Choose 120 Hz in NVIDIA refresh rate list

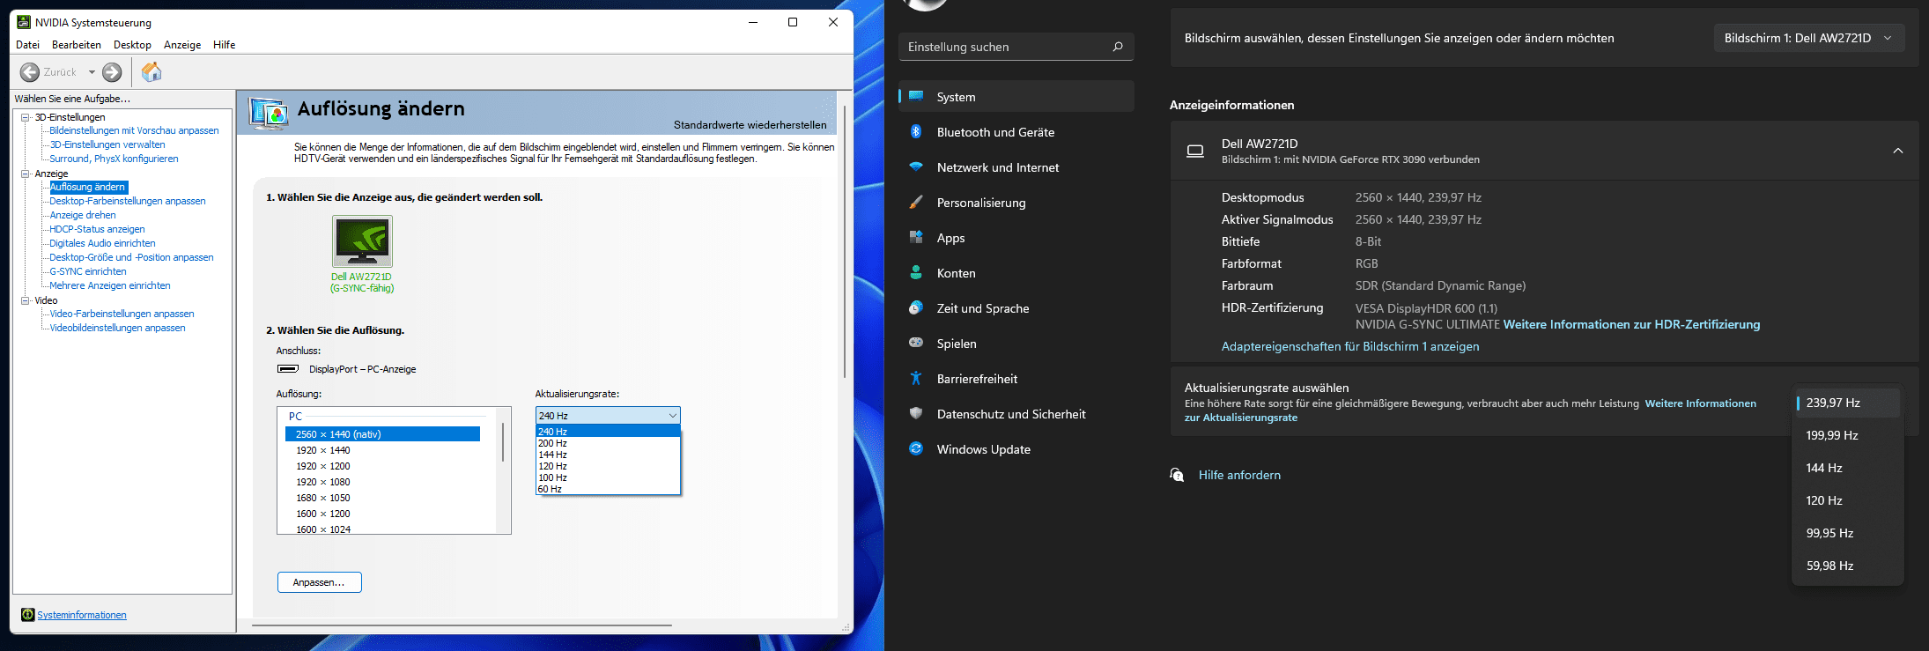608,466
